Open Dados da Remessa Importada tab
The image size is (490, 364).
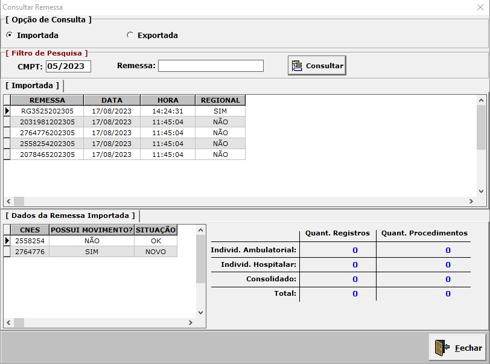click(x=71, y=216)
